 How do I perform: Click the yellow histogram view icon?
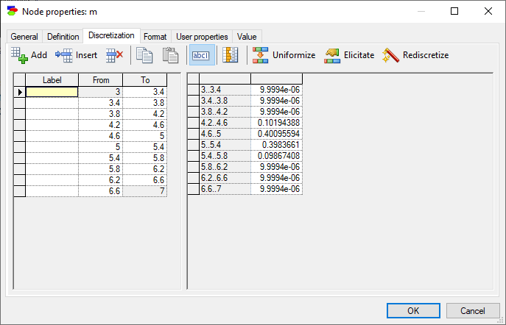231,55
